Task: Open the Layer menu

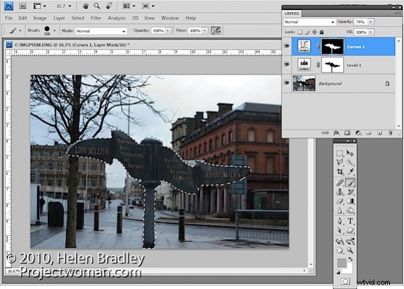Action: pos(59,18)
